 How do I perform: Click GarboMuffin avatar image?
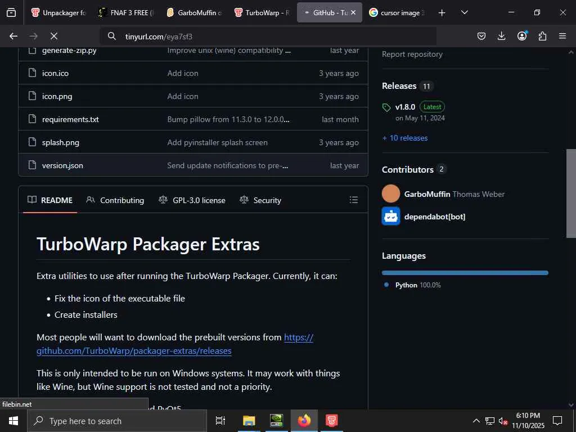click(x=391, y=193)
